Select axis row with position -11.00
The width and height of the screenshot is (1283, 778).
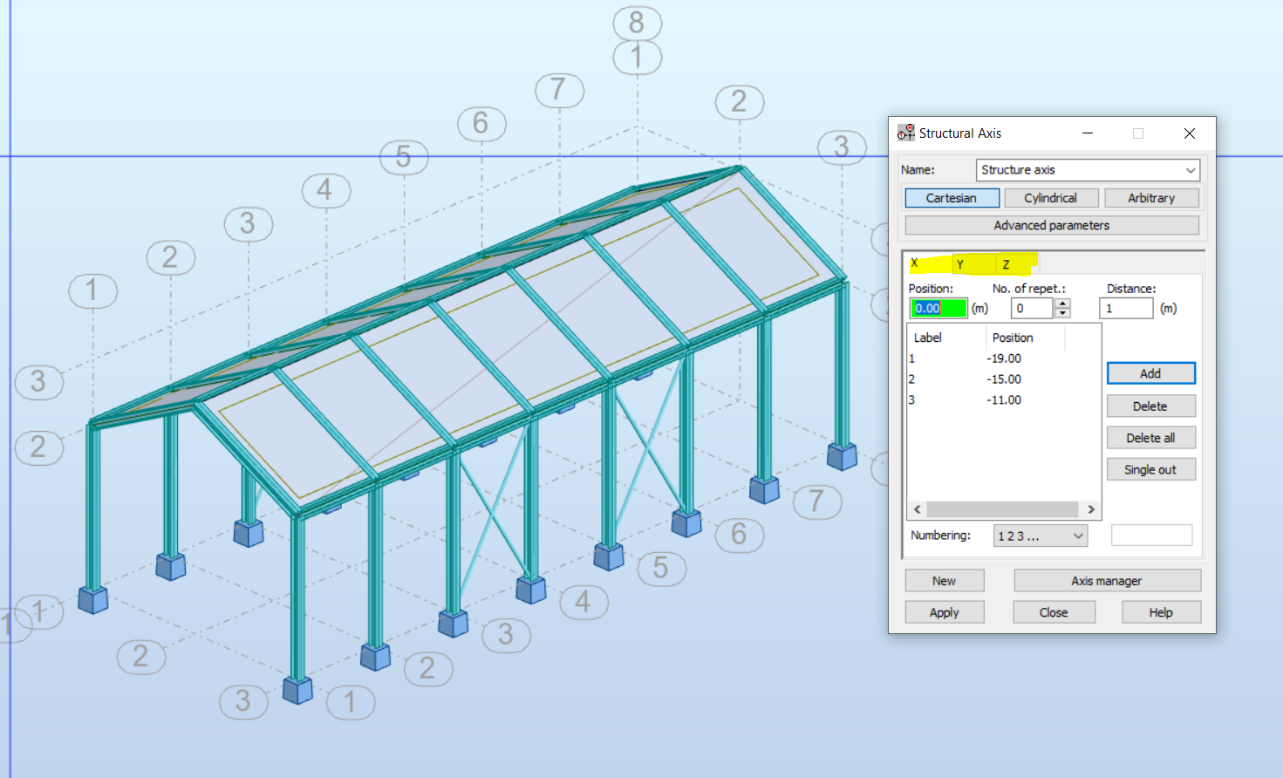(x=1003, y=400)
